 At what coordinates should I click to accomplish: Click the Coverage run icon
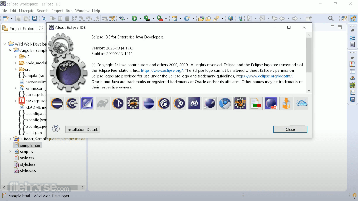(x=147, y=18)
